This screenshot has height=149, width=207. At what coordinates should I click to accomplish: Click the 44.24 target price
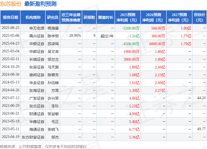click(201, 98)
